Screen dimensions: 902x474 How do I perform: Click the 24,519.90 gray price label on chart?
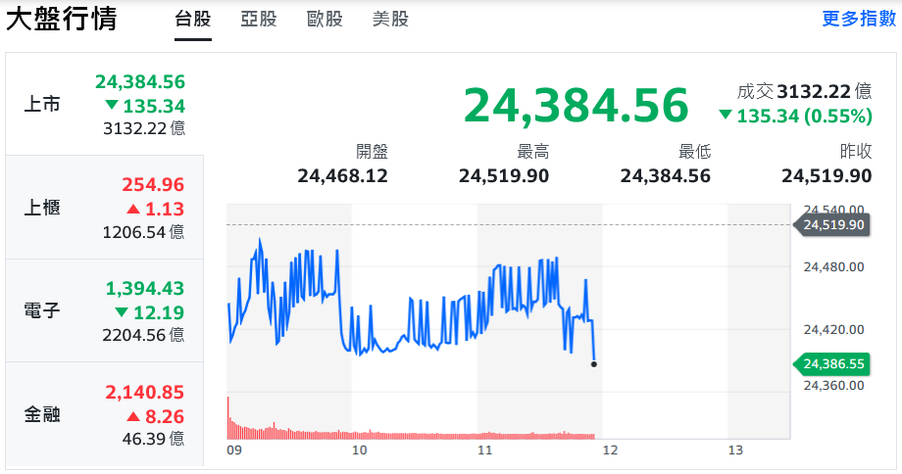pyautogui.click(x=831, y=225)
